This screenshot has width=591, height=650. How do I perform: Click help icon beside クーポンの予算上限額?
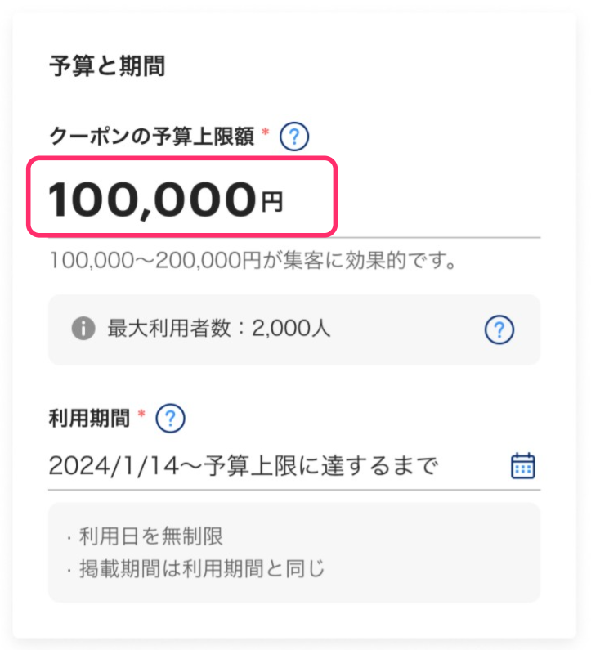pyautogui.click(x=294, y=137)
